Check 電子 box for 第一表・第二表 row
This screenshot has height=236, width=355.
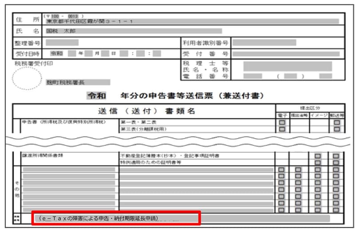[x=282, y=122]
